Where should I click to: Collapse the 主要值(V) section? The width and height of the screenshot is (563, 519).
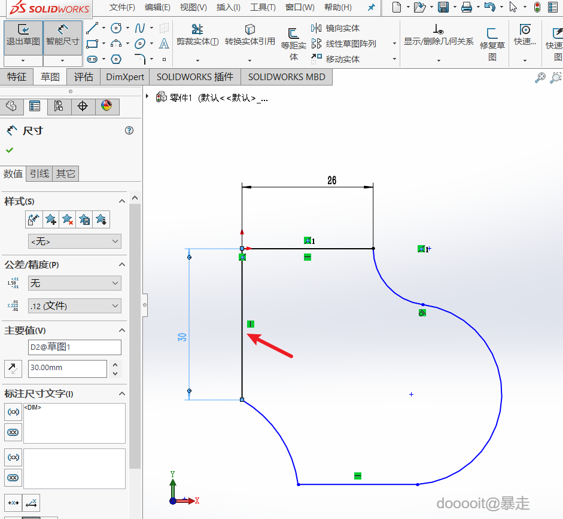click(x=122, y=330)
